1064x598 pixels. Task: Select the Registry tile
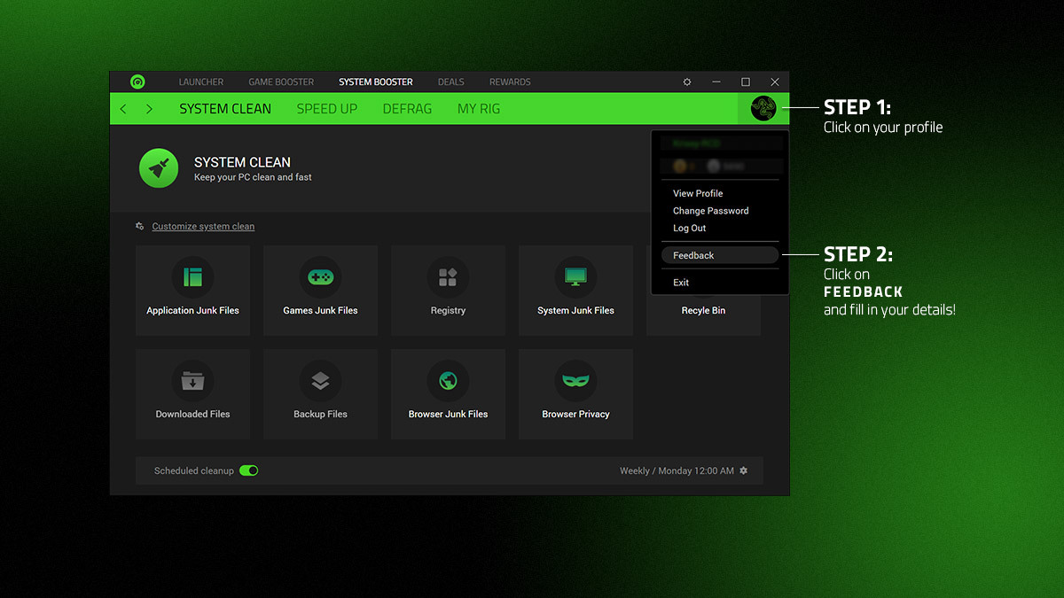pos(449,291)
